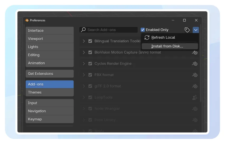Expand the Bilingual Translation Toolkit entry
The image size is (225, 144).
[84, 41]
